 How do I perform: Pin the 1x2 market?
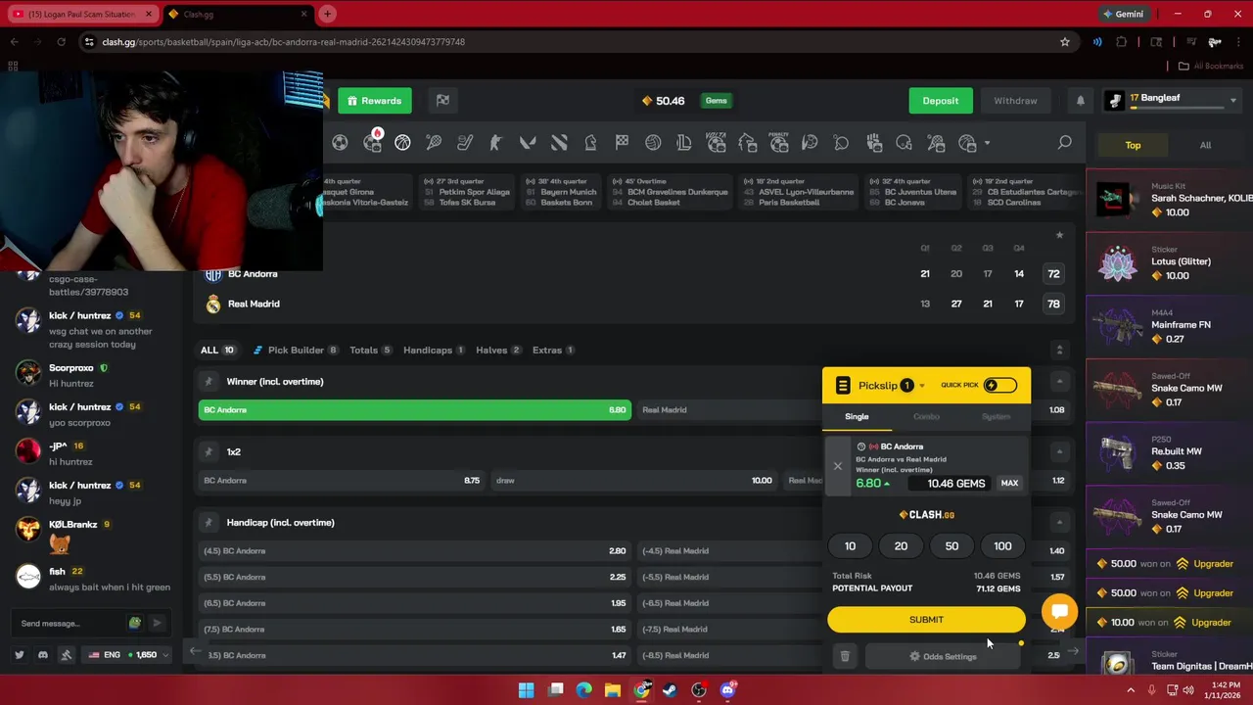pyautogui.click(x=209, y=451)
